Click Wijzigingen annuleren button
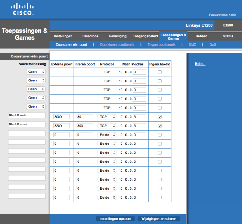Screen dimensions: 242x224 point(158,219)
